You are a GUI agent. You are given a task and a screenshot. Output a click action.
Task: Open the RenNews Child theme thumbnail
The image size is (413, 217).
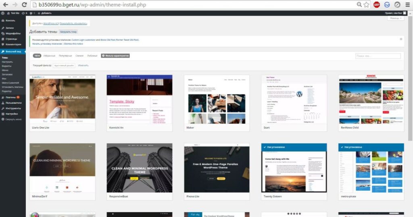[371, 99]
